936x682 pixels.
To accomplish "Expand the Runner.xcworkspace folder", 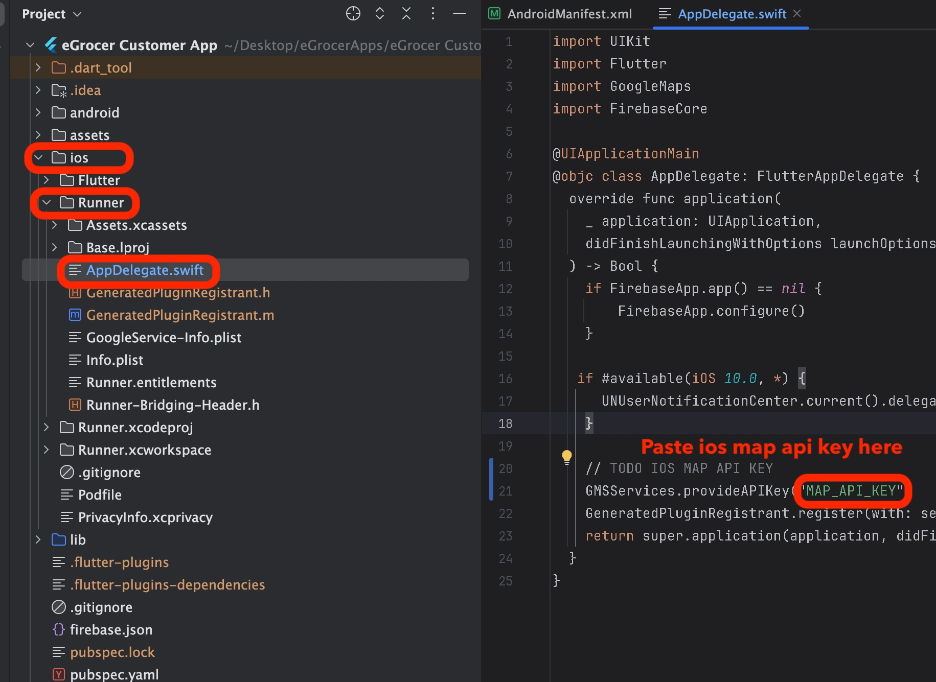I will (47, 450).
